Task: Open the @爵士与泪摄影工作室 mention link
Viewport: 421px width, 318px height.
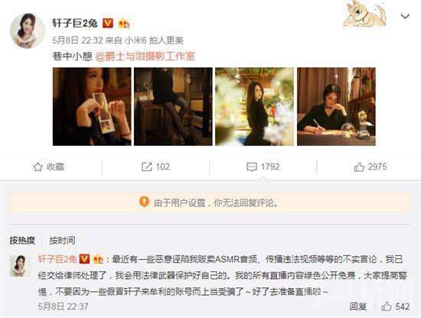Action: (x=145, y=57)
